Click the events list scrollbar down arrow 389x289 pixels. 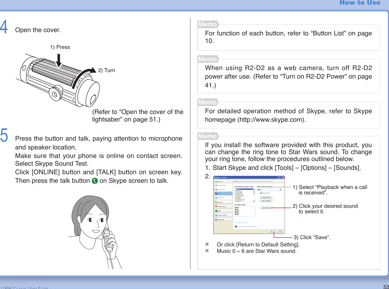tap(254, 201)
